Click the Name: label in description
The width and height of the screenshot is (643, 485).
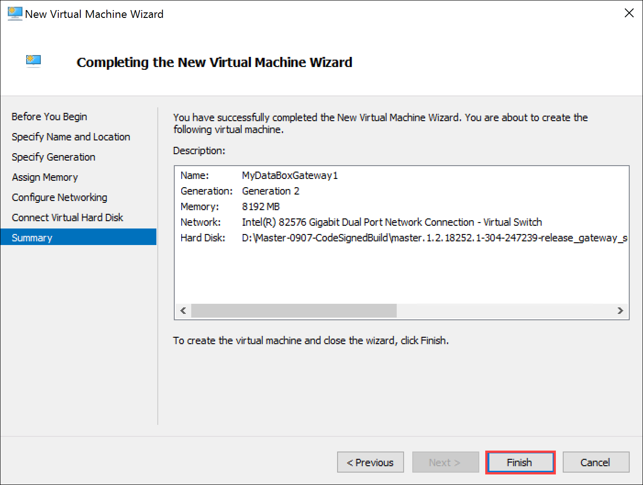click(195, 175)
